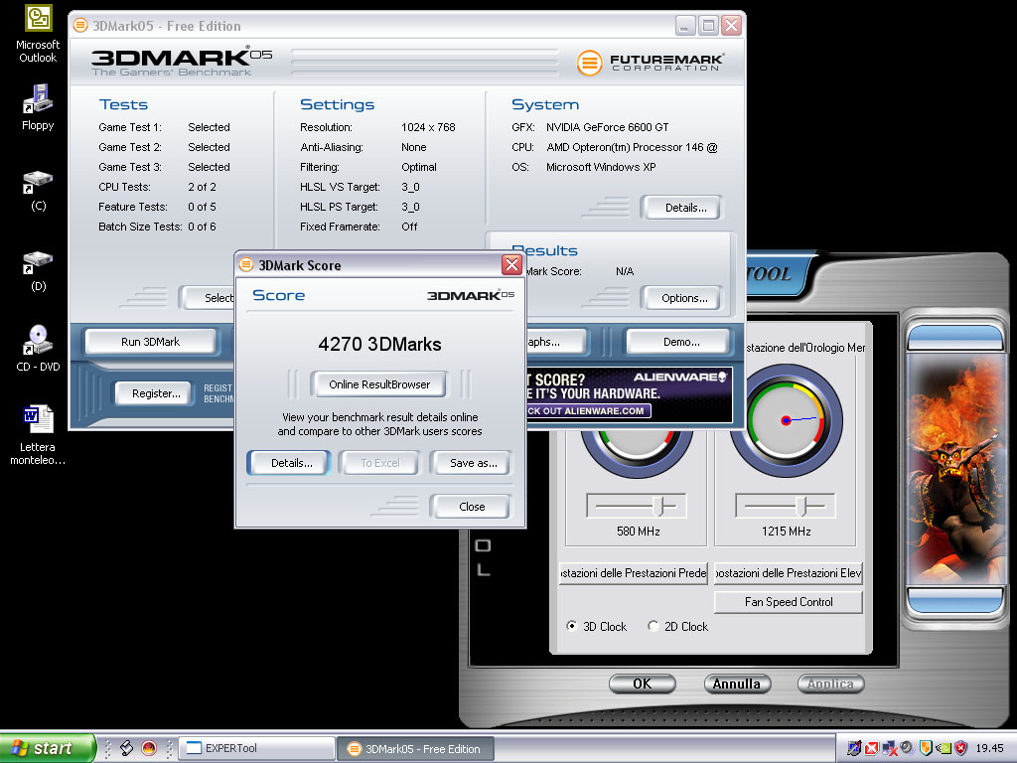1017x763 pixels.
Task: Click the first quick launch taskbar icon
Action: click(127, 748)
